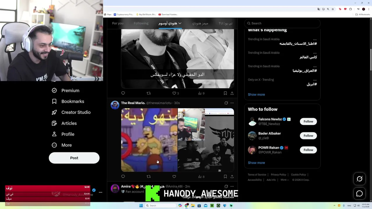Open the All Bookmarks folder
The image size is (372, 209).
(x=363, y=15)
